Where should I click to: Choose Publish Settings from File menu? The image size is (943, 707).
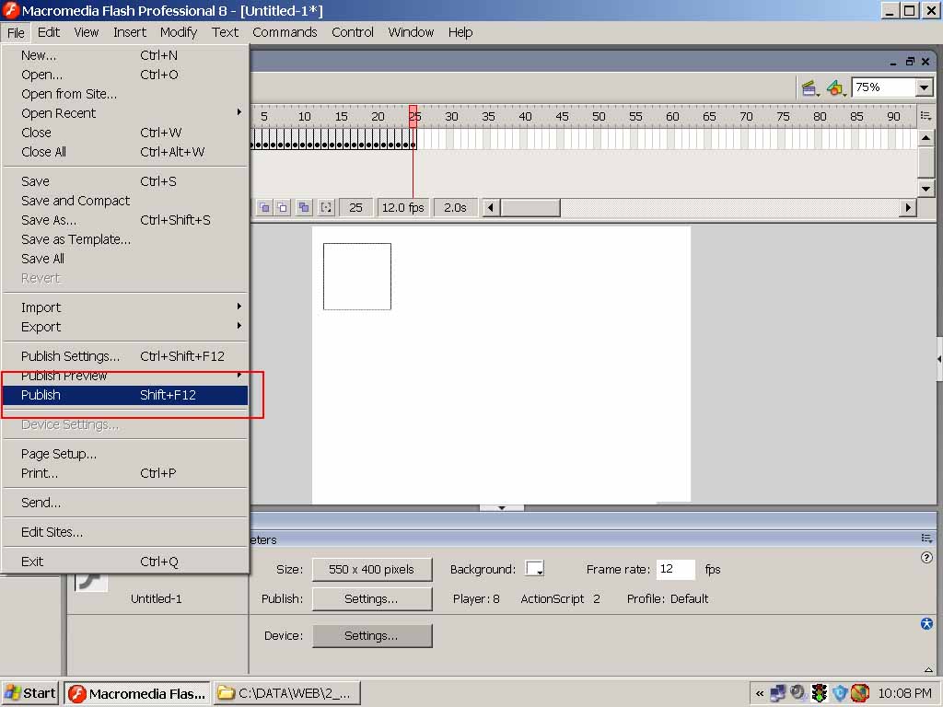coord(125,356)
